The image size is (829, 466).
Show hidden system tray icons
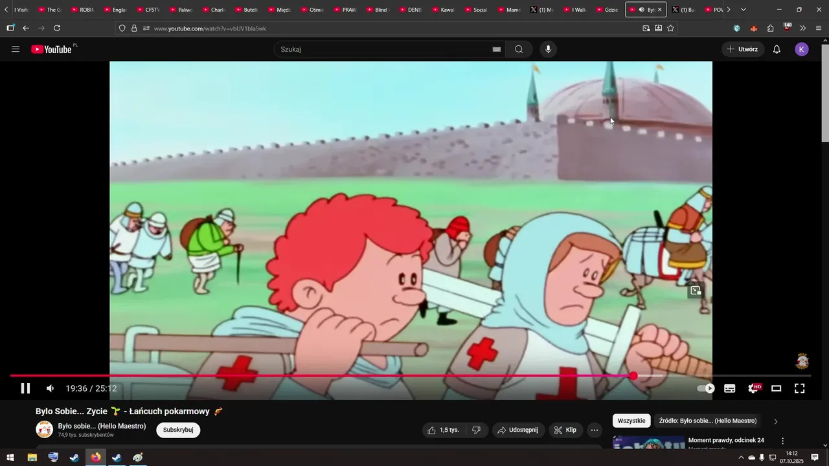741,458
